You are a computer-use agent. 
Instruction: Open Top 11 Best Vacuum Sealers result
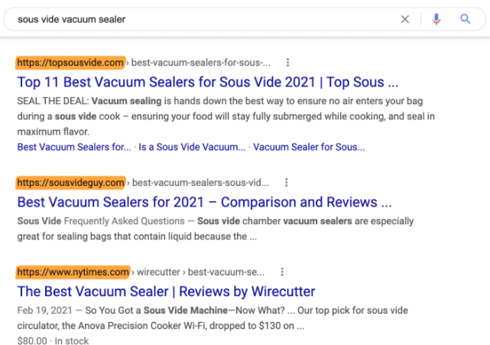(208, 83)
